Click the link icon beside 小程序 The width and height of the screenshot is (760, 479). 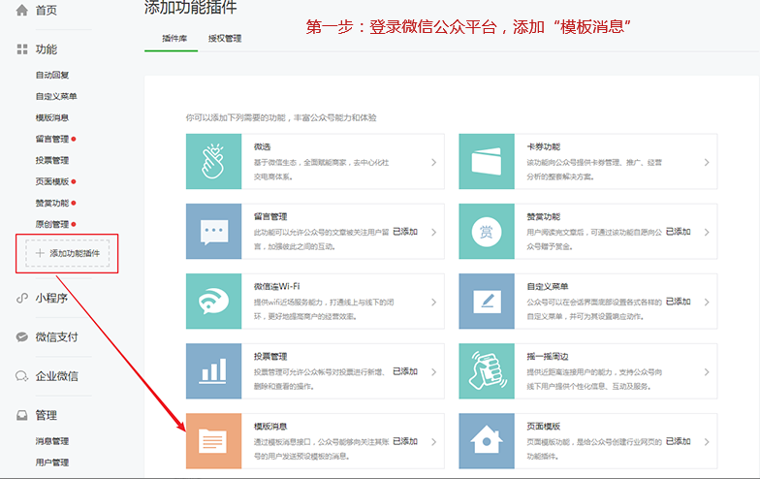pyautogui.click(x=21, y=298)
